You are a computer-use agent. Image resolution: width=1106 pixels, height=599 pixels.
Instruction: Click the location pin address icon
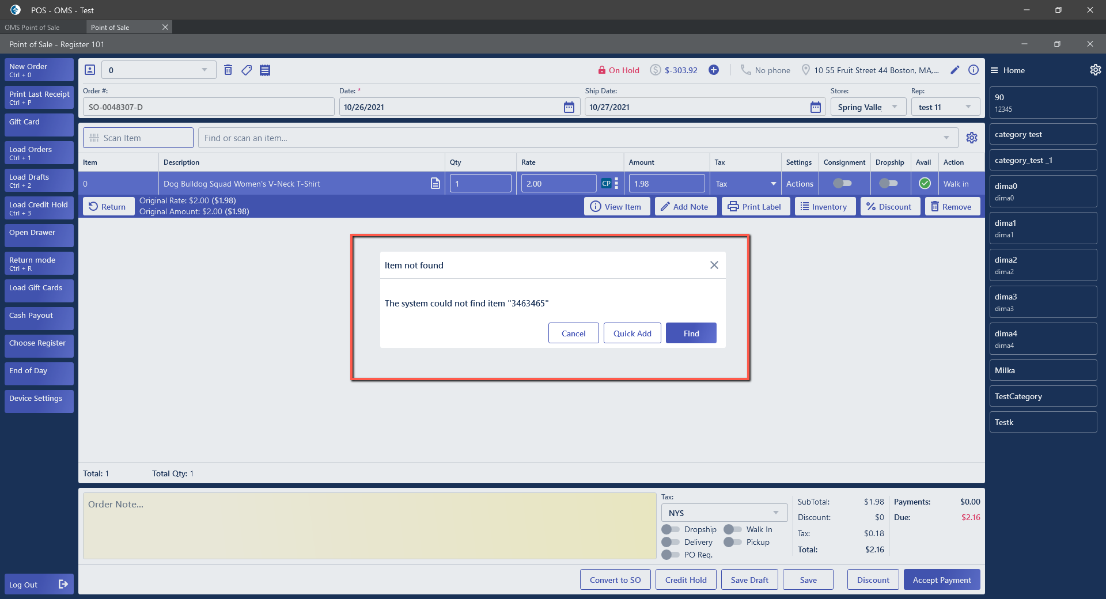pyautogui.click(x=805, y=70)
